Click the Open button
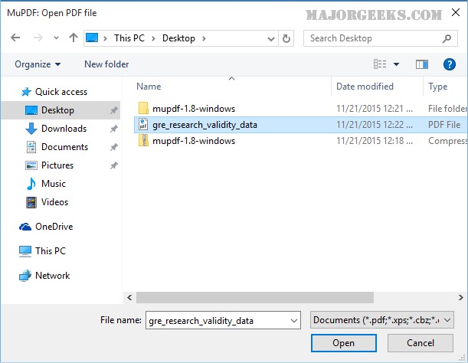The image size is (468, 363). [x=343, y=343]
